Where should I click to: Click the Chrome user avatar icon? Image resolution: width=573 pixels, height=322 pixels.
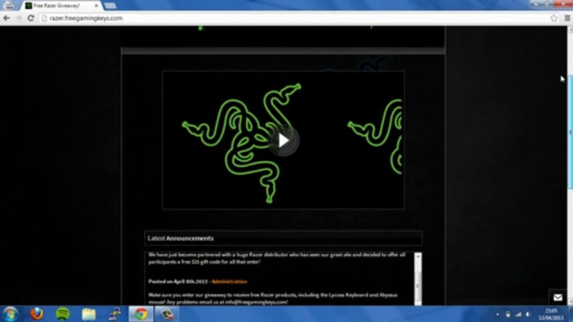(9, 4)
